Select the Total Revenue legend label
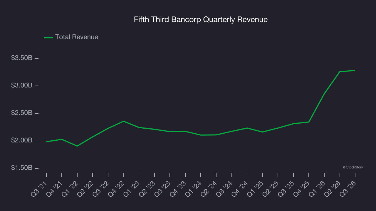The image size is (376, 211). point(77,37)
